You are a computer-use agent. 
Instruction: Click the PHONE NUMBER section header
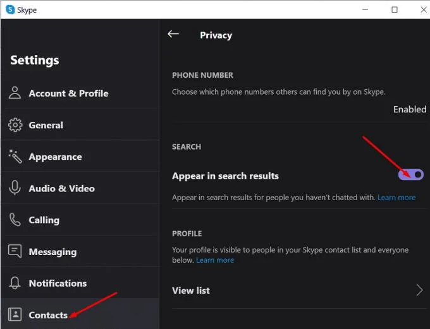[202, 75]
